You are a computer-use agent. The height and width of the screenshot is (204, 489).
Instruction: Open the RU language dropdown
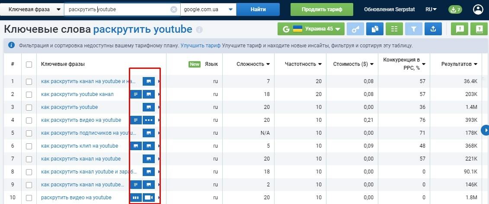tap(431, 9)
